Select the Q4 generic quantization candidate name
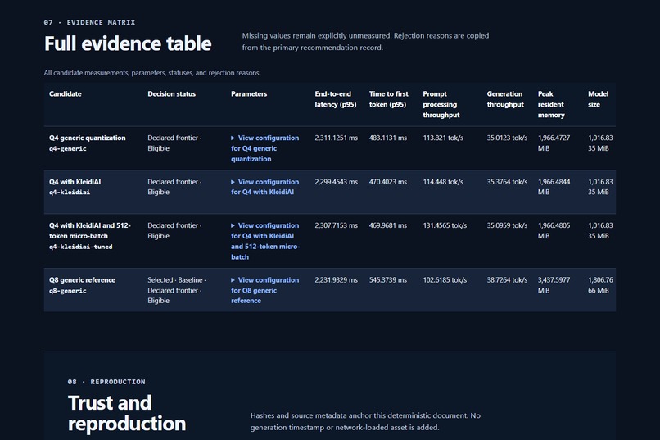The height and width of the screenshot is (440, 660). pyautogui.click(x=87, y=138)
